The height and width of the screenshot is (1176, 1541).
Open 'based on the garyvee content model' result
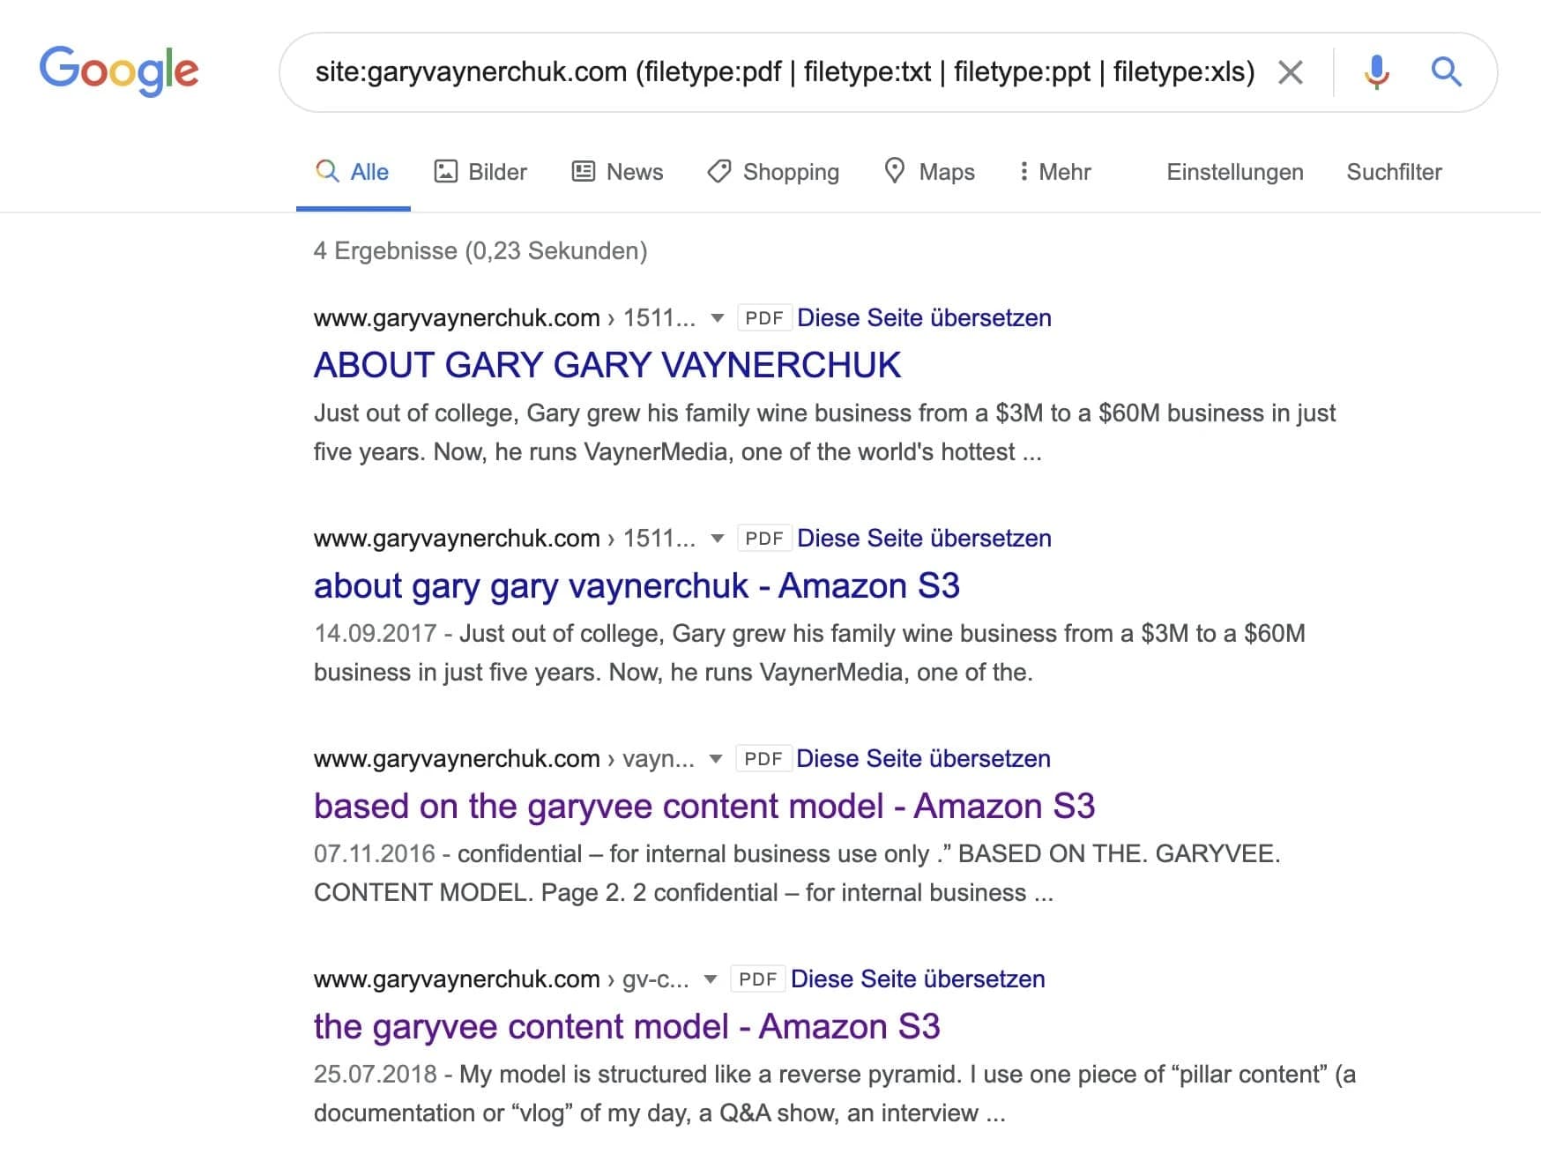coord(703,806)
